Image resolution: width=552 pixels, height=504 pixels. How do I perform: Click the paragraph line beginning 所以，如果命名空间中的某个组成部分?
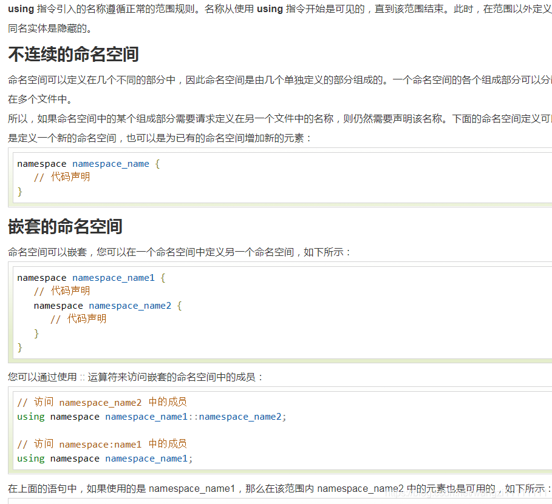tap(280, 118)
